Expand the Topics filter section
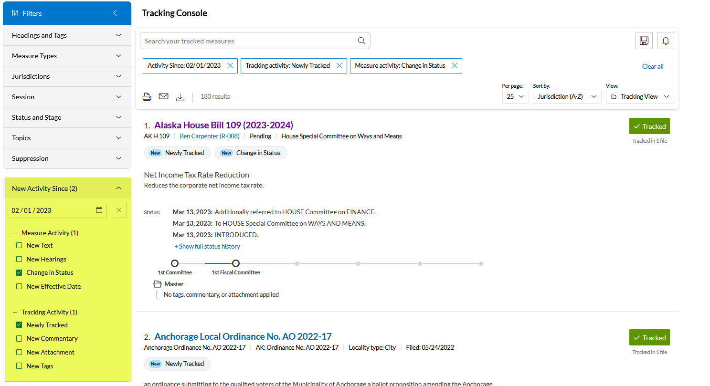The image size is (710, 386). 67,138
